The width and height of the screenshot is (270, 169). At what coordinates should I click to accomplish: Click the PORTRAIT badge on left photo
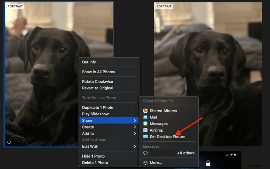click(15, 6)
